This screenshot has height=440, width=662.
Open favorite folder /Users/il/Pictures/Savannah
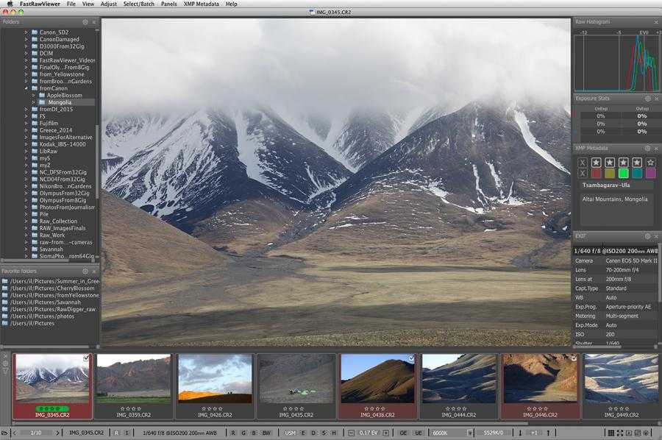coord(45,302)
